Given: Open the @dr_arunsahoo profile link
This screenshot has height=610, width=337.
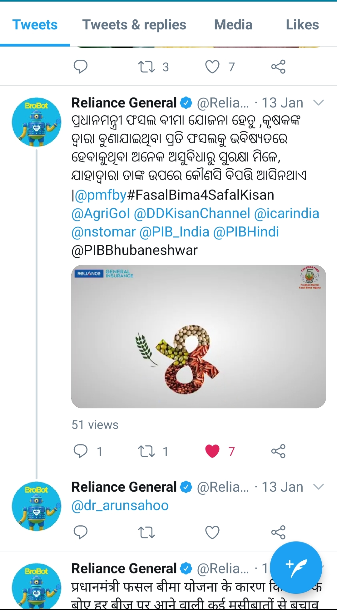Looking at the screenshot, I should pos(120,505).
